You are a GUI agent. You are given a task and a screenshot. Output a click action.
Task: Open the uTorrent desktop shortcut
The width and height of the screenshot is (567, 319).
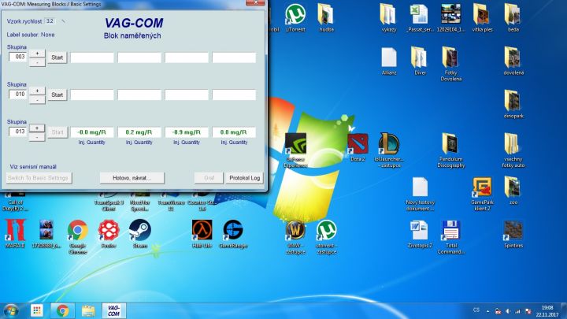pos(295,18)
